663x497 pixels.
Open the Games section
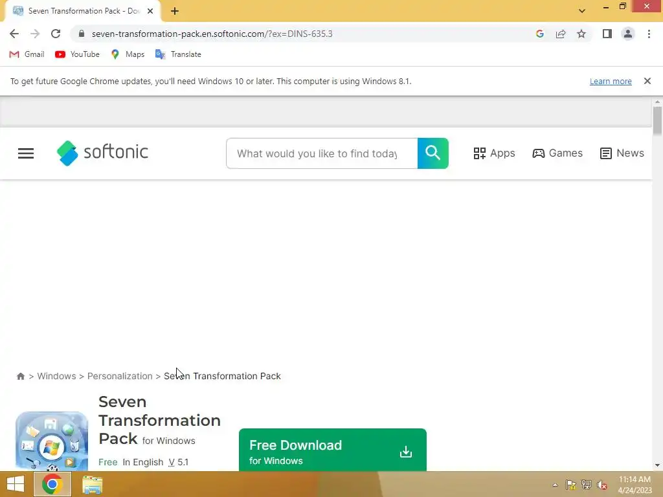(557, 153)
